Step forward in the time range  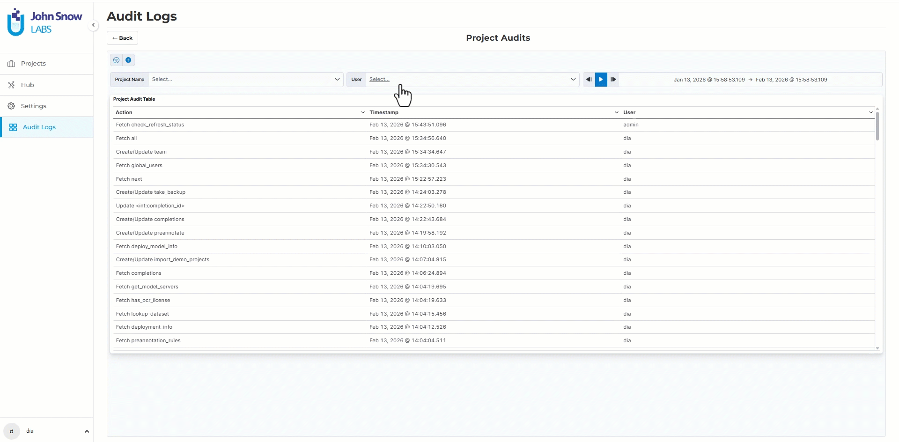(x=613, y=80)
